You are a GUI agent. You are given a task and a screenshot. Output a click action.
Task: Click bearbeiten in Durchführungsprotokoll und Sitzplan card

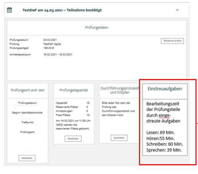click(119, 138)
